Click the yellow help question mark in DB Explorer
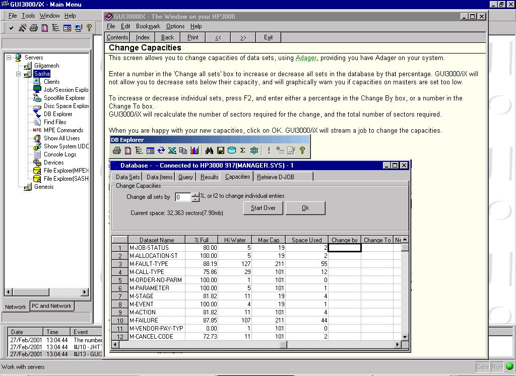 302,150
